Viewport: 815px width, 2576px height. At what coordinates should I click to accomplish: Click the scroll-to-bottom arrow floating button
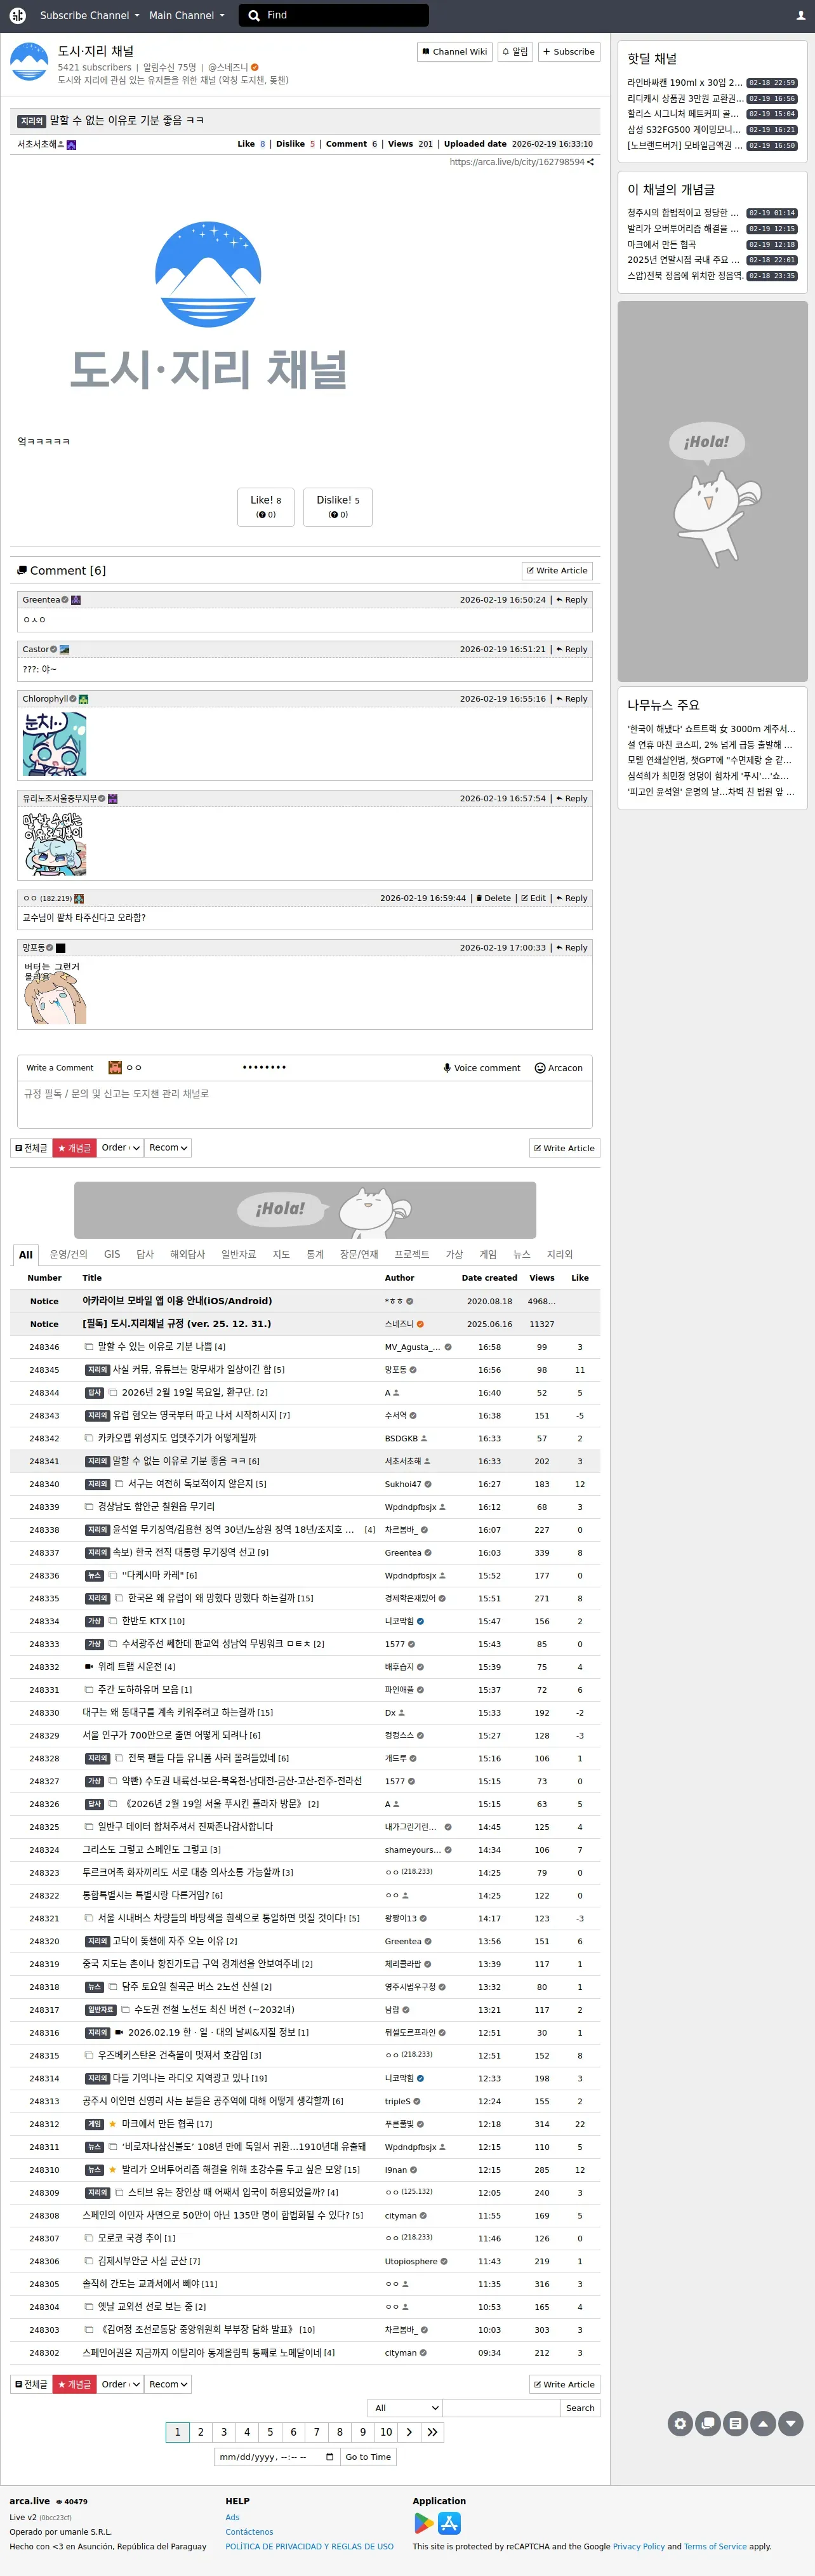[791, 2423]
